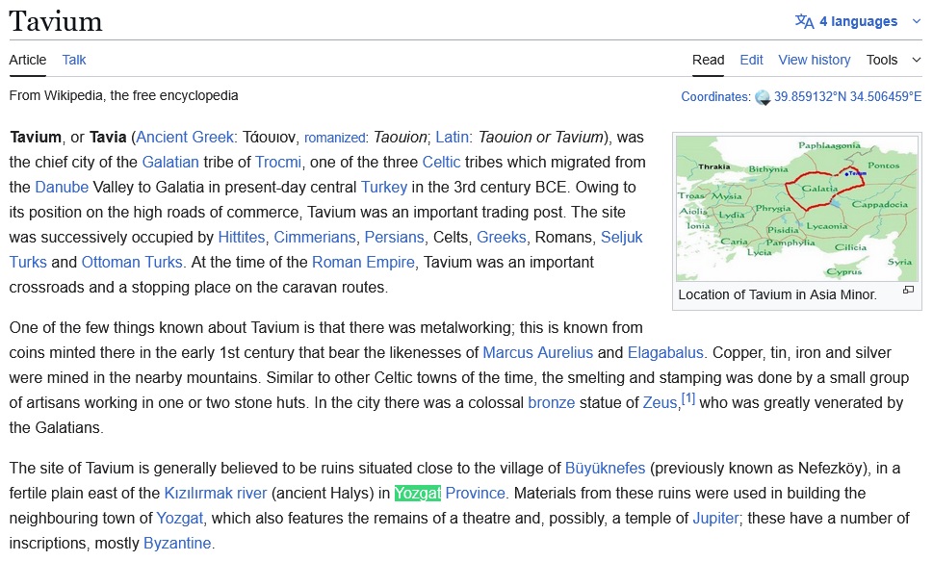This screenshot has width=933, height=561.
Task: Open the coordinates globe map icon
Action: tap(763, 97)
